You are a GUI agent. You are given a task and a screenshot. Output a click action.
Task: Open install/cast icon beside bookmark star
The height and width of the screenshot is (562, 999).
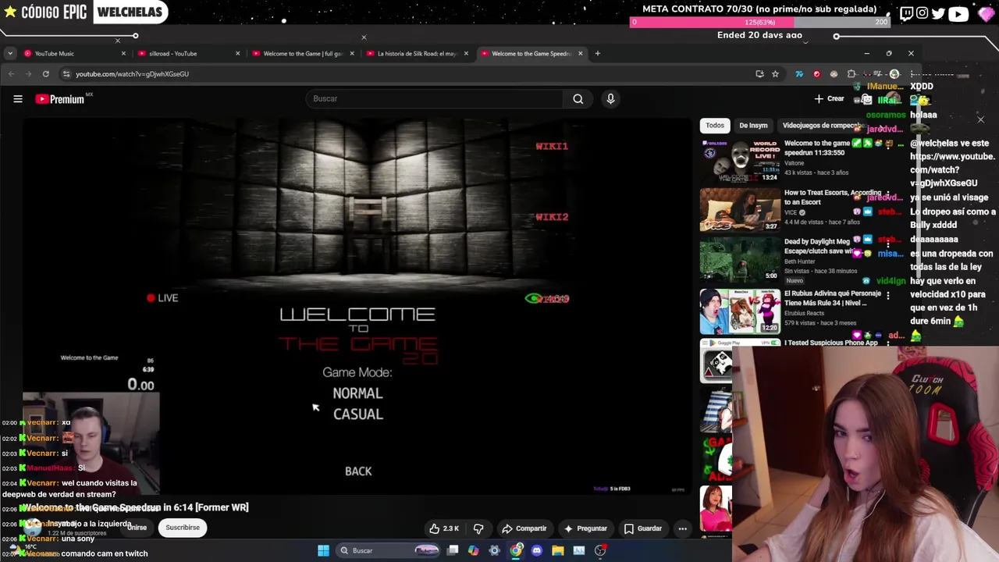point(759,74)
